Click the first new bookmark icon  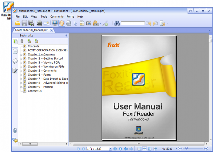pos(29,41)
